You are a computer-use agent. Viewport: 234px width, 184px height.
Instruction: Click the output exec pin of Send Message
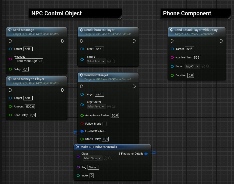click(x=63, y=41)
